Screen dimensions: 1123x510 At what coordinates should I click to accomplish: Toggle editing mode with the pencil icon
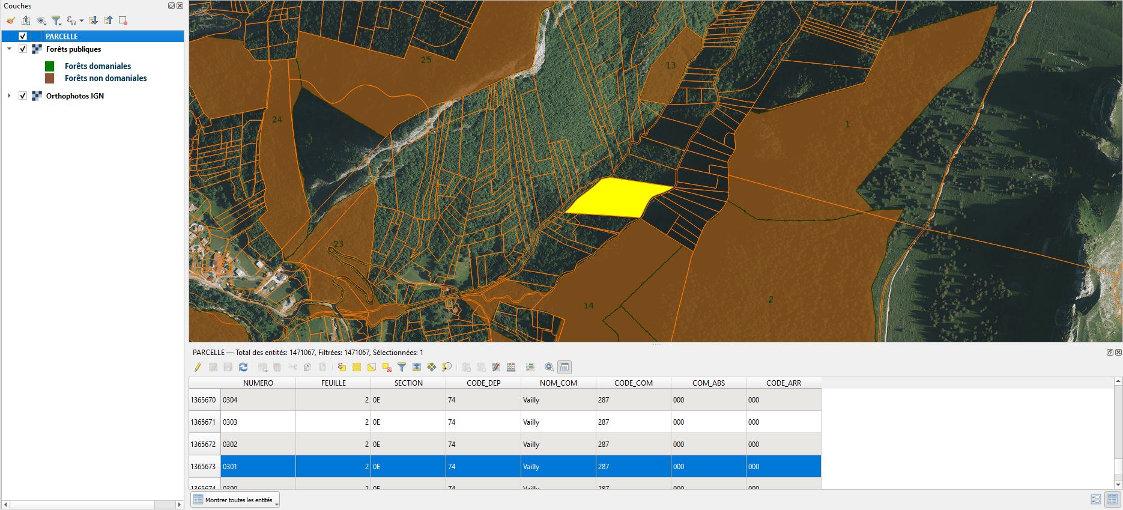[x=198, y=367]
